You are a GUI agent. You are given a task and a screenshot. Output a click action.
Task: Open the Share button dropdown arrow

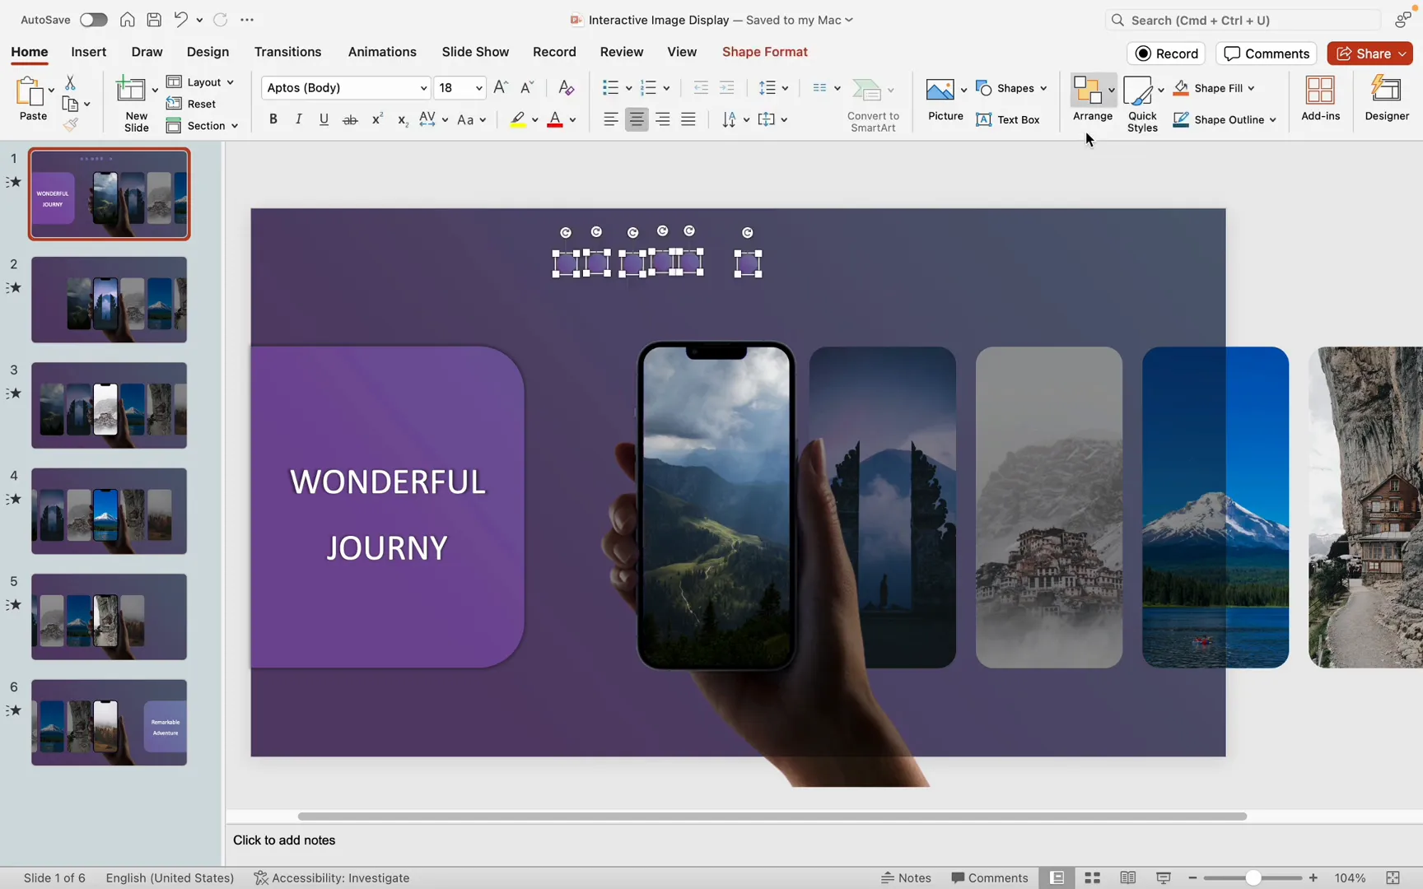(x=1402, y=54)
